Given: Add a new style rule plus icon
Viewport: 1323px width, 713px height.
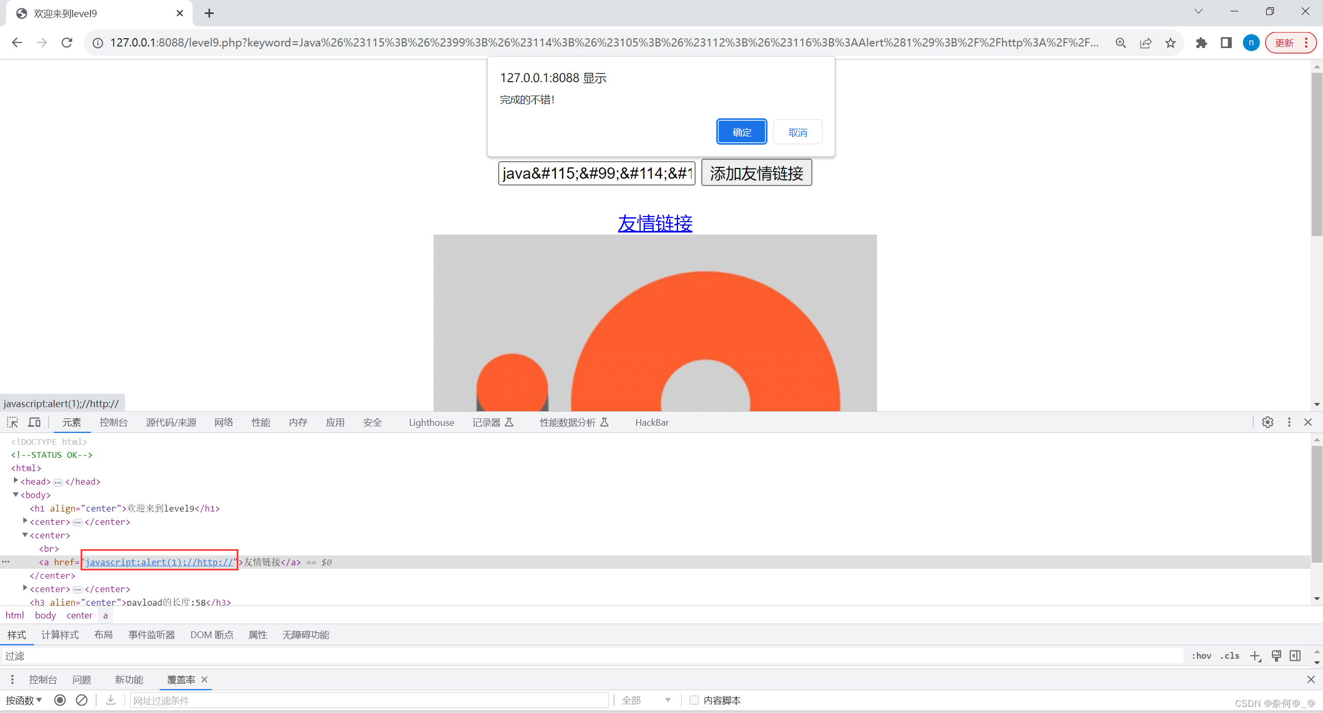Looking at the screenshot, I should (x=1255, y=656).
